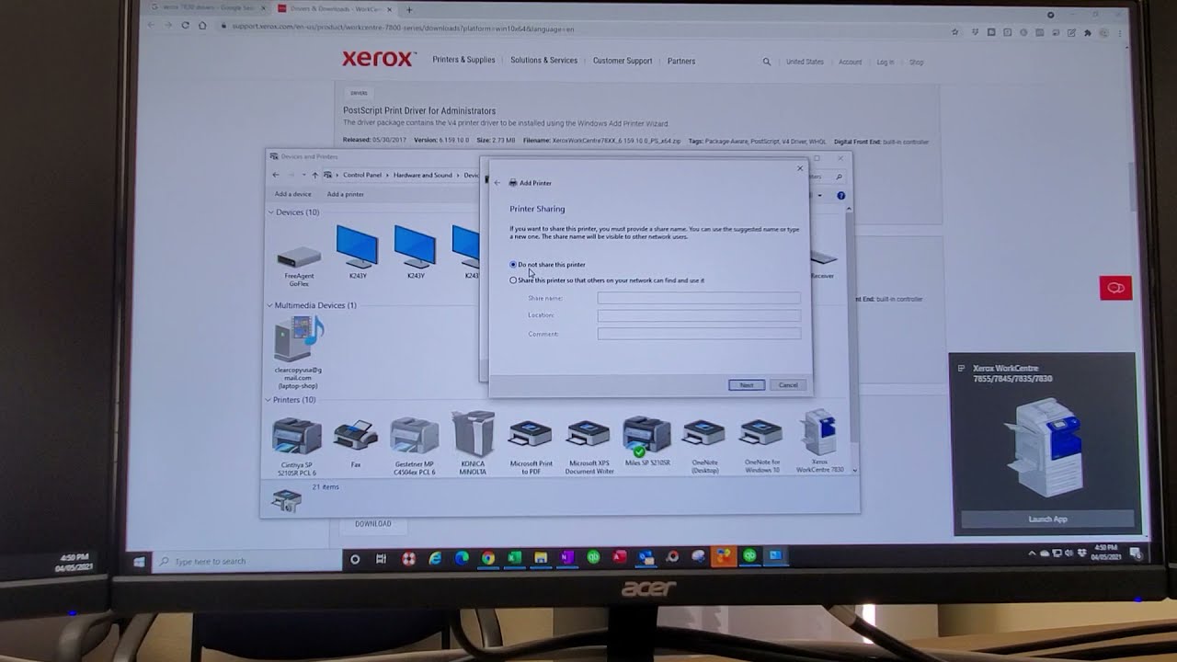Collapse the Multimedia Devices (1) group

270,305
